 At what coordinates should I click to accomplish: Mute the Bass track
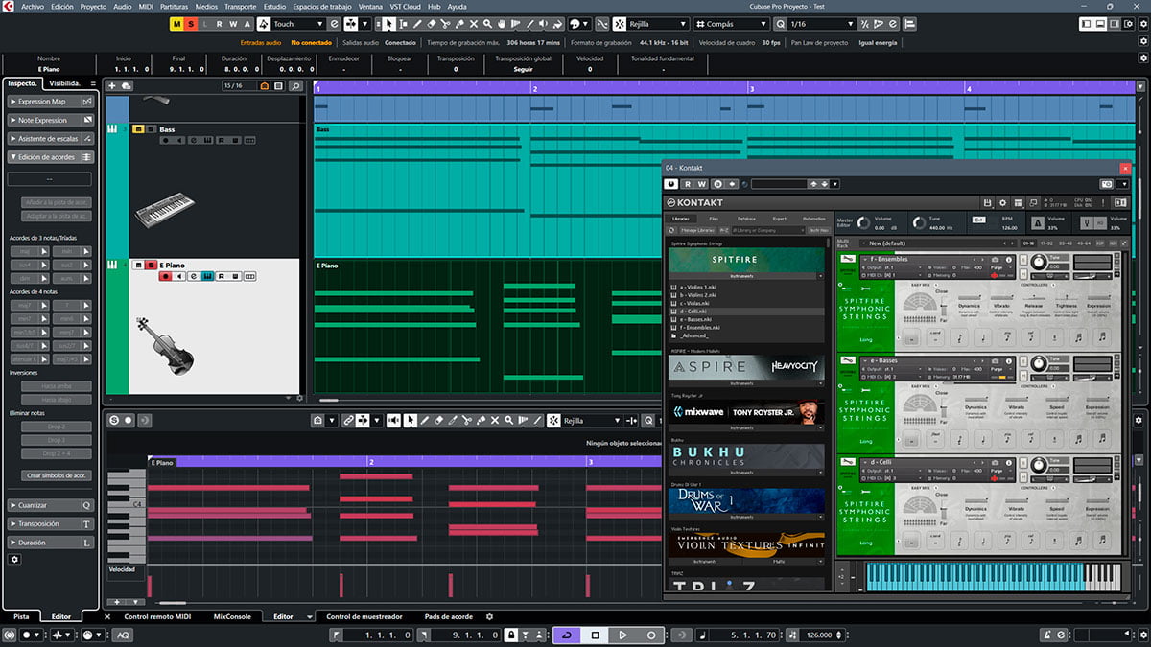pyautogui.click(x=138, y=129)
